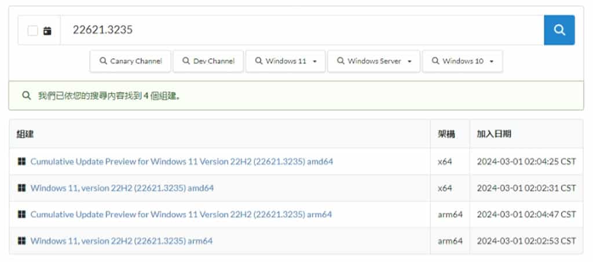Click the message 我們已依您的搜尋內容找到 4 個組建

[x=109, y=96]
